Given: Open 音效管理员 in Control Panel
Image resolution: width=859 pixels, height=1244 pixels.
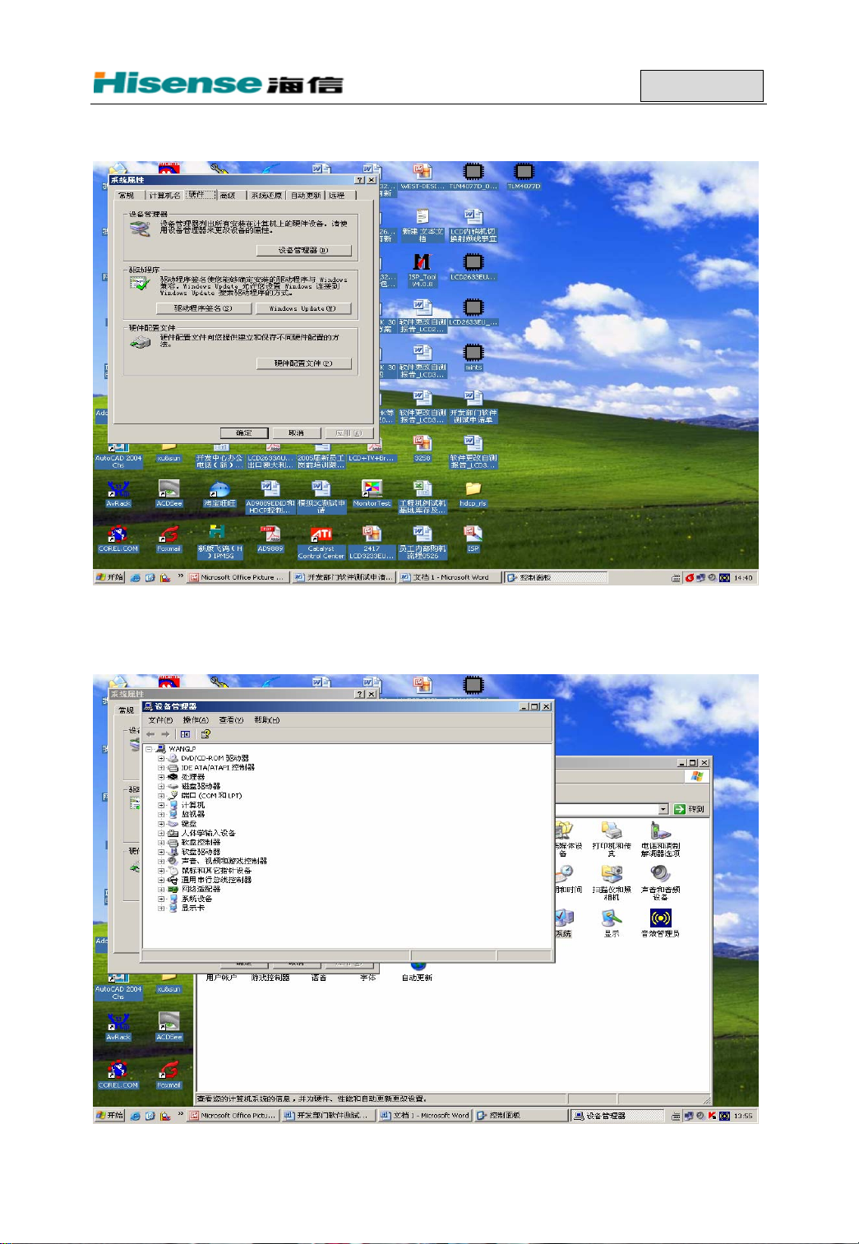Looking at the screenshot, I should (x=660, y=923).
